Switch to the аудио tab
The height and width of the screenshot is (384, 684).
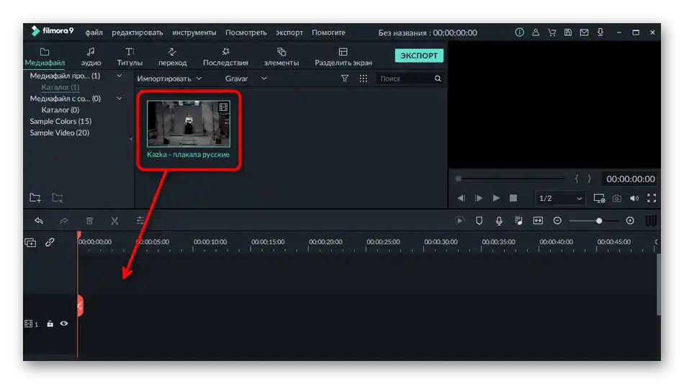click(91, 57)
